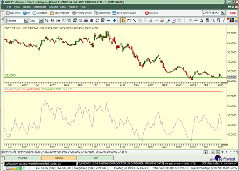Click the Avl. Equity status entry

tap(53, 168)
